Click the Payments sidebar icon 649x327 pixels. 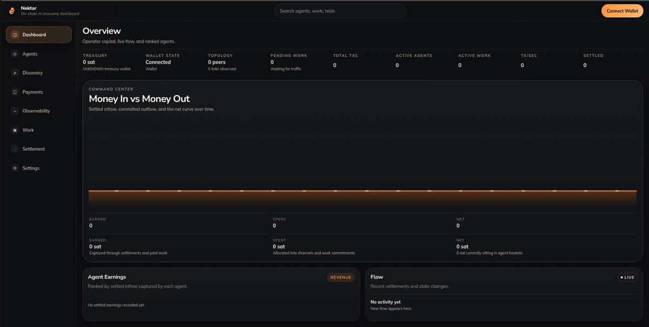tap(15, 92)
